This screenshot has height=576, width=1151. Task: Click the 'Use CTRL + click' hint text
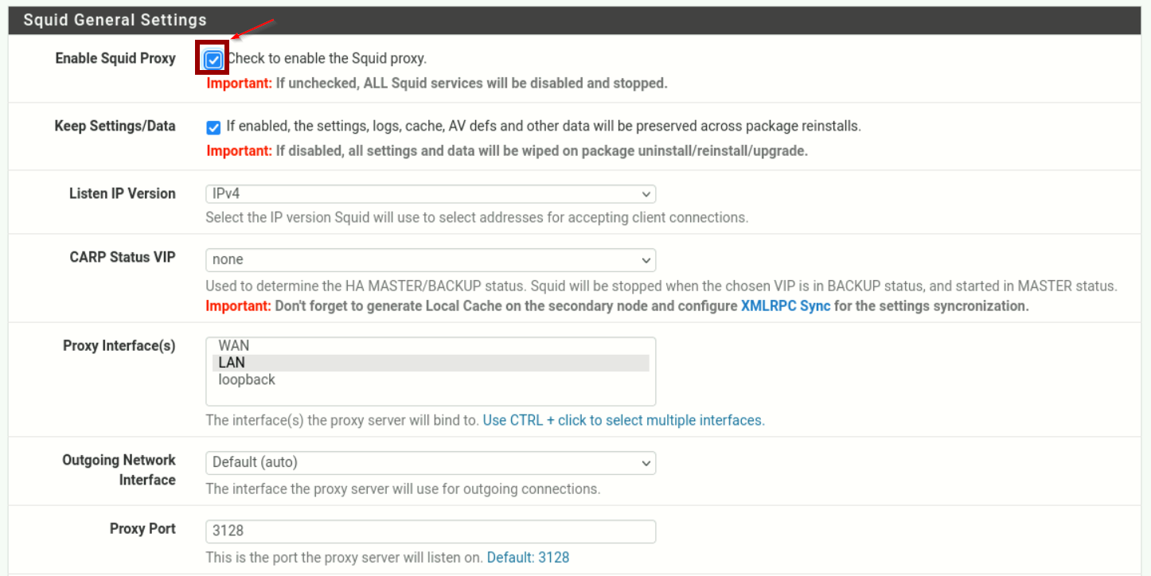[x=622, y=420]
